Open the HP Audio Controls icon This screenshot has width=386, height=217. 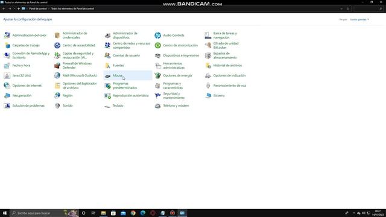click(157, 35)
